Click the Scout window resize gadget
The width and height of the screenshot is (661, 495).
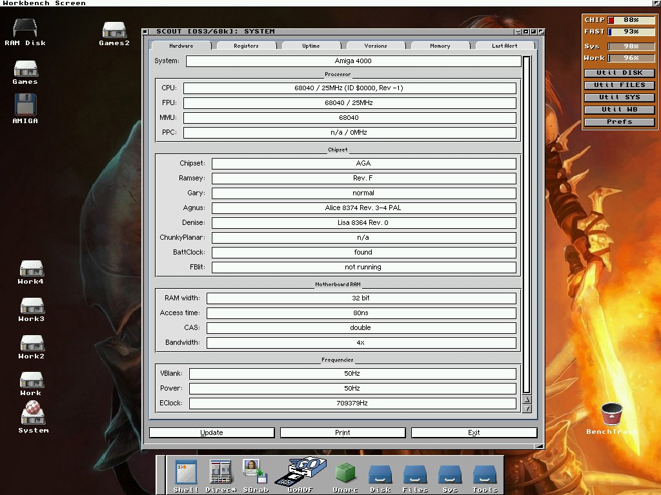click(x=540, y=446)
